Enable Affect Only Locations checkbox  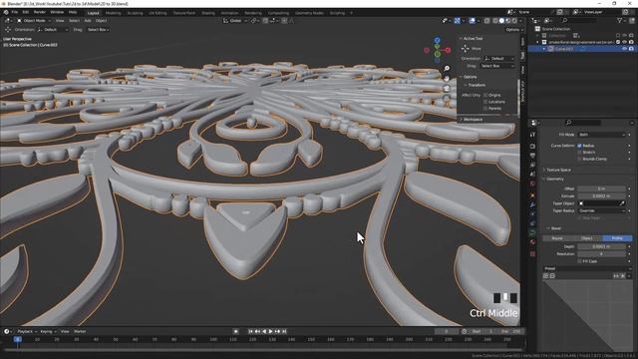485,102
